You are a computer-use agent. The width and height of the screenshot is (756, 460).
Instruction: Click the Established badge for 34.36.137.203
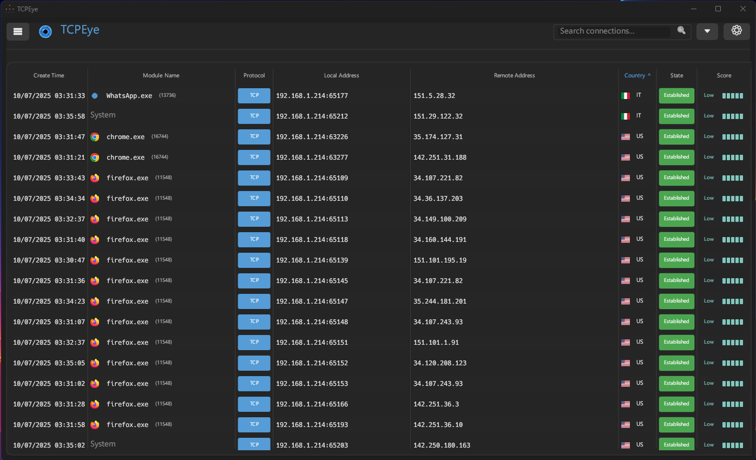click(676, 199)
